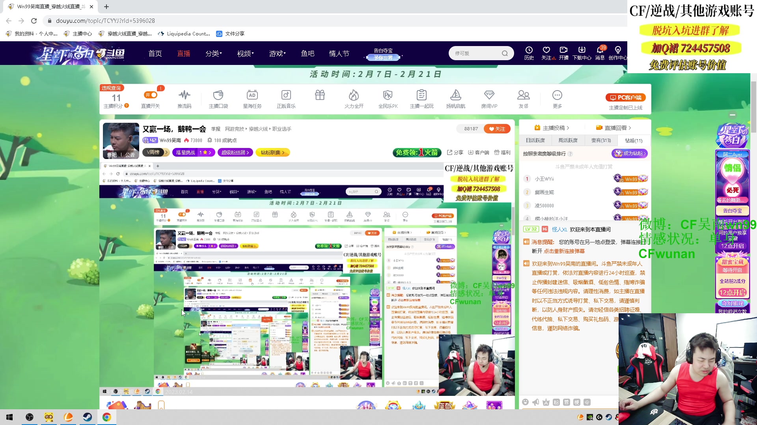Expand 直播回看 replays
This screenshot has width=757, height=425.
tap(613, 128)
